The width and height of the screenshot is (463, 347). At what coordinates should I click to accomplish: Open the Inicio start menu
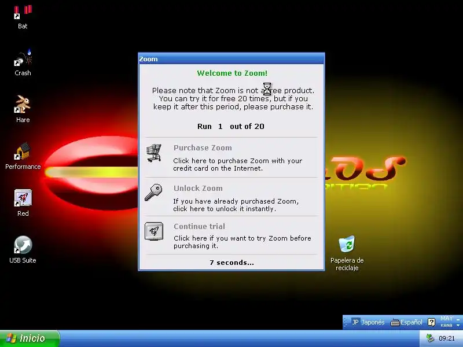[x=30, y=338]
